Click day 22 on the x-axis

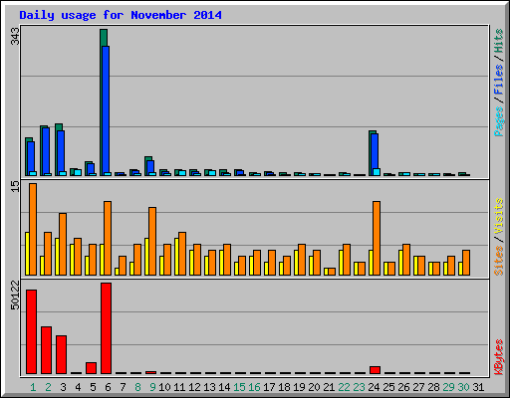point(344,387)
